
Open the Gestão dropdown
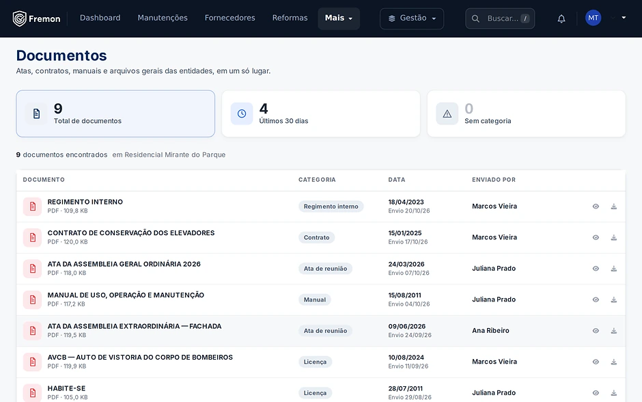412,18
